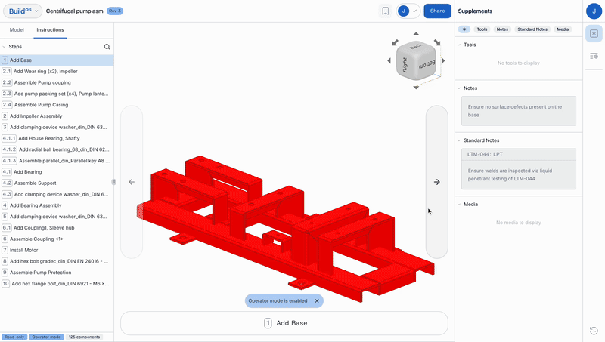Click the 125 components status badge
Viewport: 605px width, 342px height.
(x=84, y=337)
